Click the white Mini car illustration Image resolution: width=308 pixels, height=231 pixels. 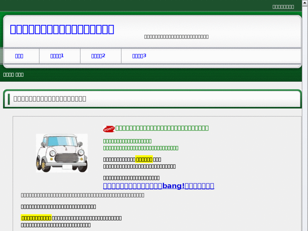coord(62,153)
